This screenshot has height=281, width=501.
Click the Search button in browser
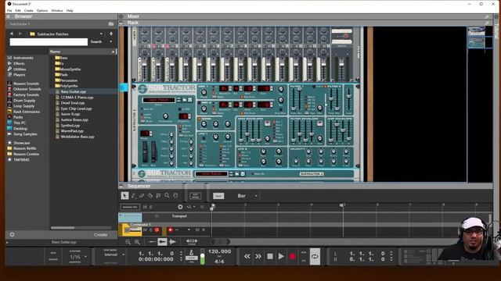pyautogui.click(x=96, y=41)
